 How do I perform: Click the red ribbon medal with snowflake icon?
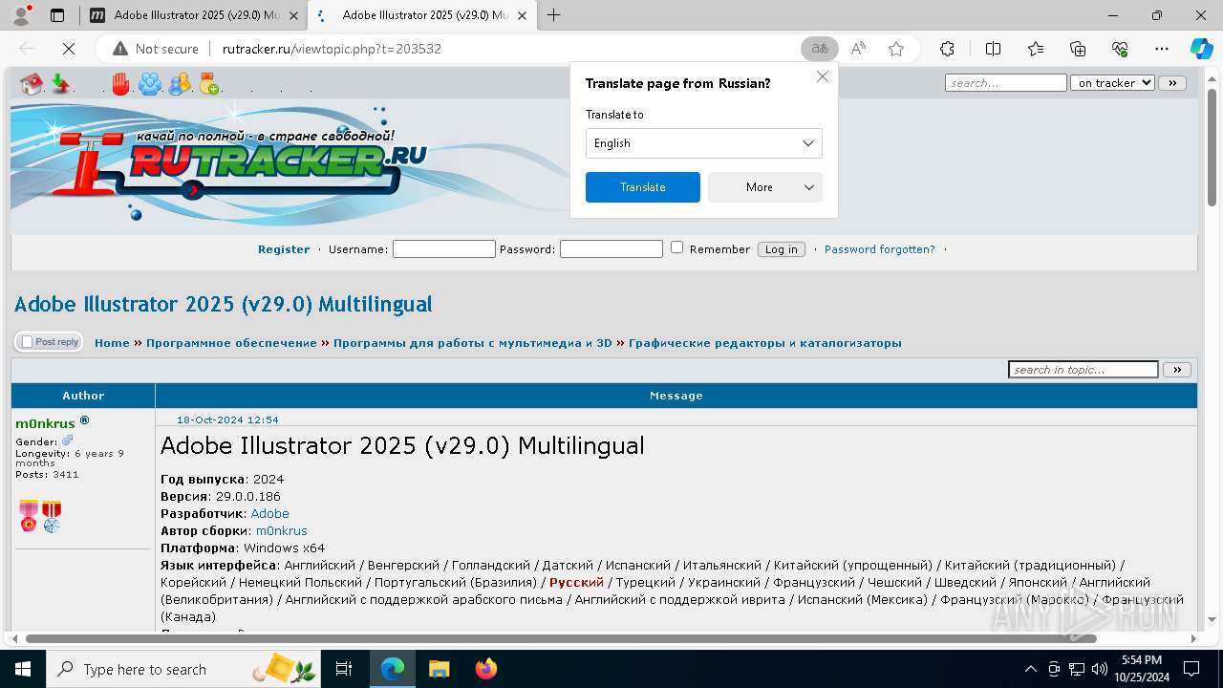(52, 516)
